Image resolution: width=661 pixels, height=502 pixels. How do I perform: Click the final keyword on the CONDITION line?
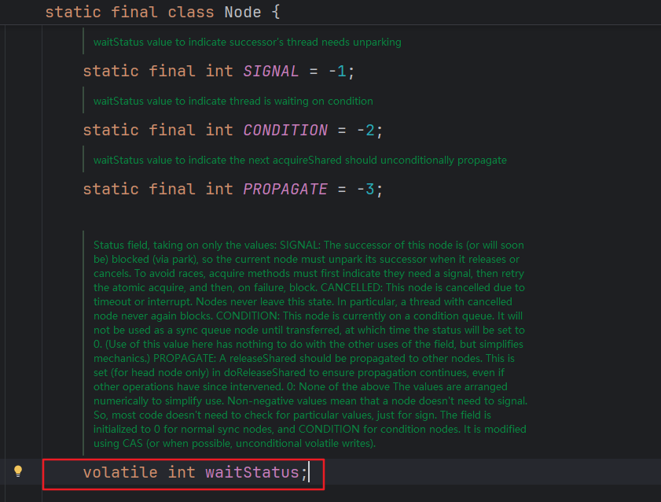(172, 130)
